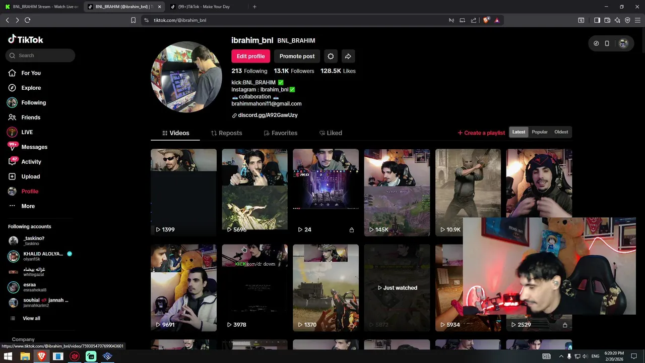
Task: Click the get app phone icon
Action: pyautogui.click(x=607, y=43)
